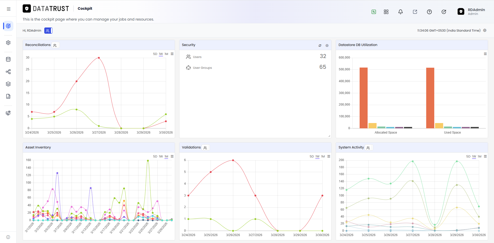The image size is (494, 243).
Task: Refresh the Security widget
Action: (320, 45)
